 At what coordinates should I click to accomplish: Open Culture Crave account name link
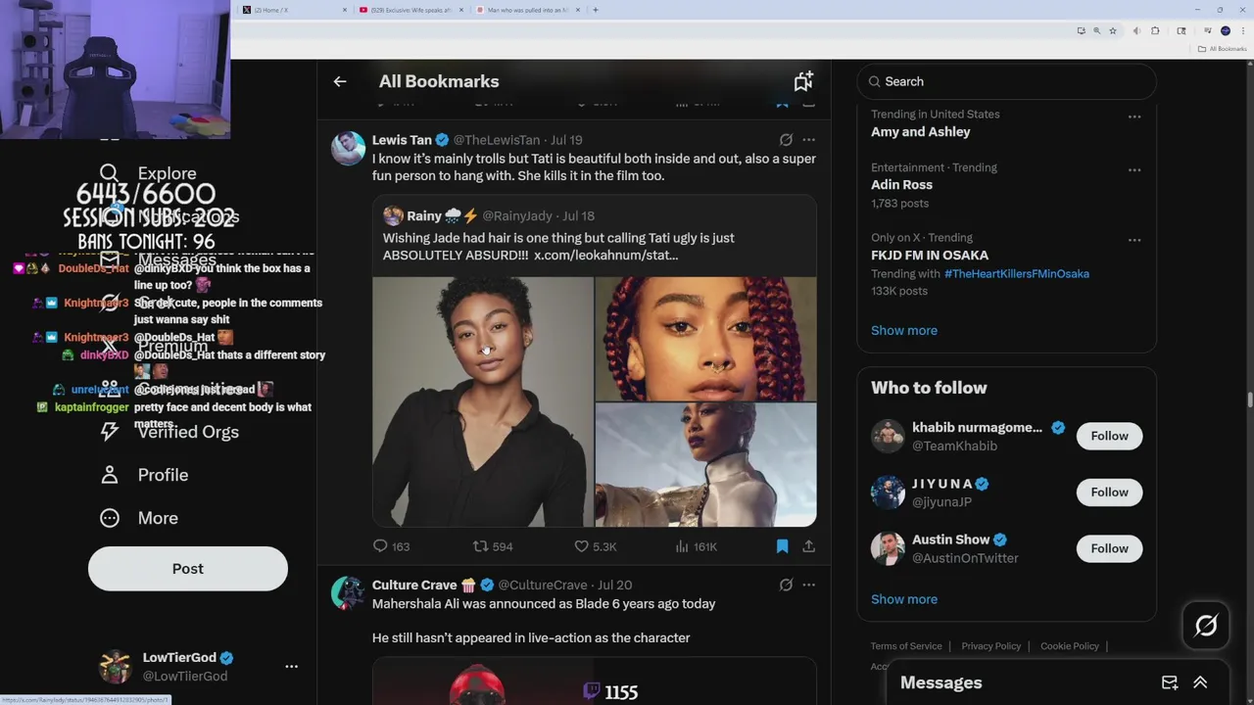pos(414,585)
